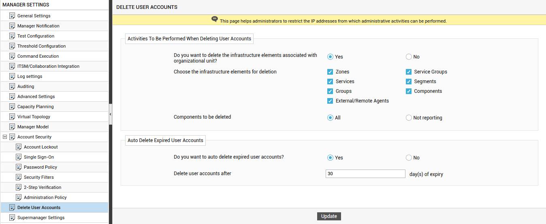Click the Threshold Configuration page icon
The width and height of the screenshot is (546, 224).
coord(12,46)
